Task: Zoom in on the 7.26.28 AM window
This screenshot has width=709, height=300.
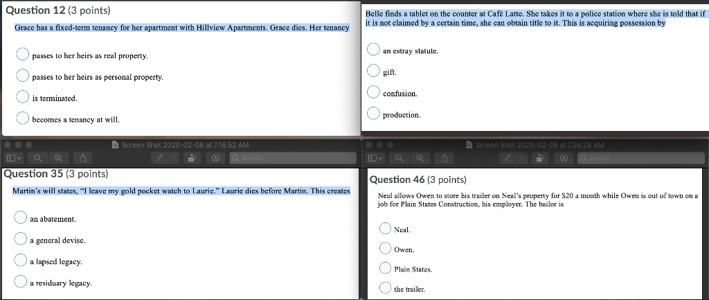Action: [420, 158]
